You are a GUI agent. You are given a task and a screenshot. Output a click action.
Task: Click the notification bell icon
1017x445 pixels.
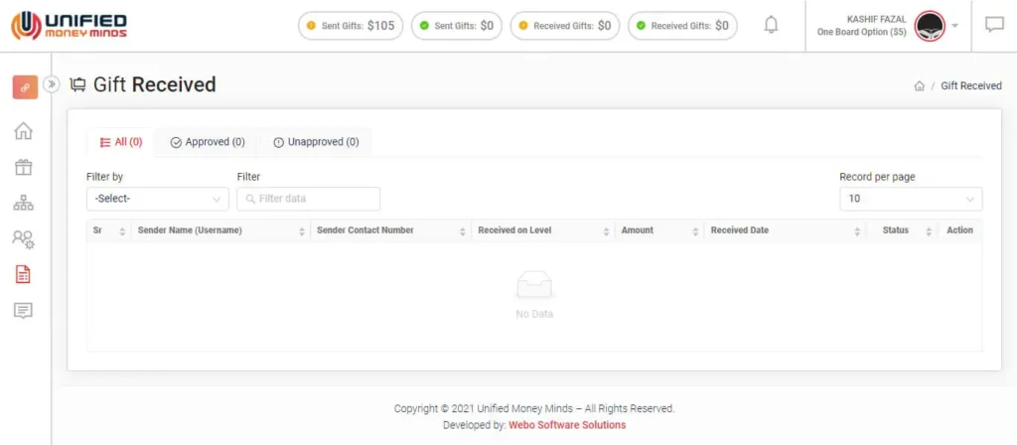(771, 25)
